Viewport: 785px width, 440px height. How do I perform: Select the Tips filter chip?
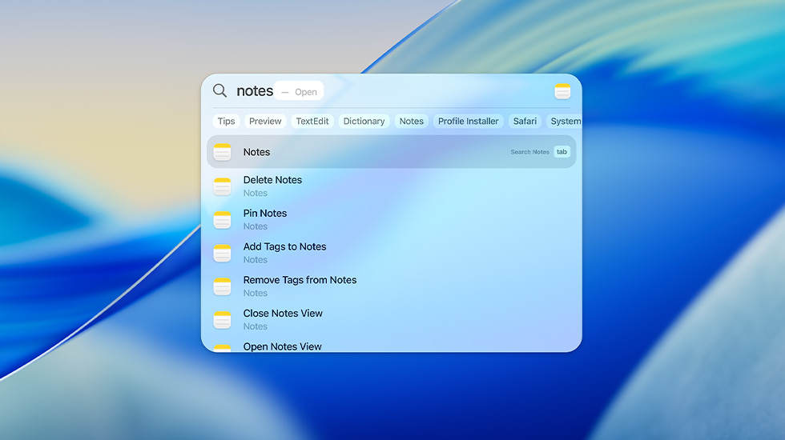pyautogui.click(x=227, y=122)
